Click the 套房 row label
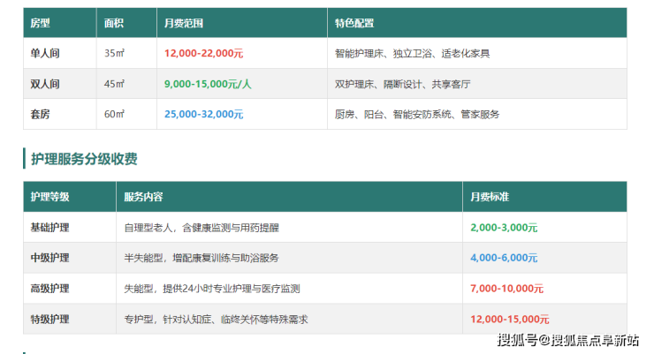Viewport: 654px width, 354px height. pos(40,114)
